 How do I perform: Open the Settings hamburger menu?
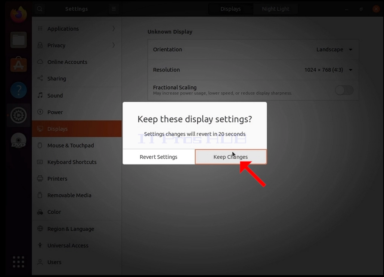[114, 9]
